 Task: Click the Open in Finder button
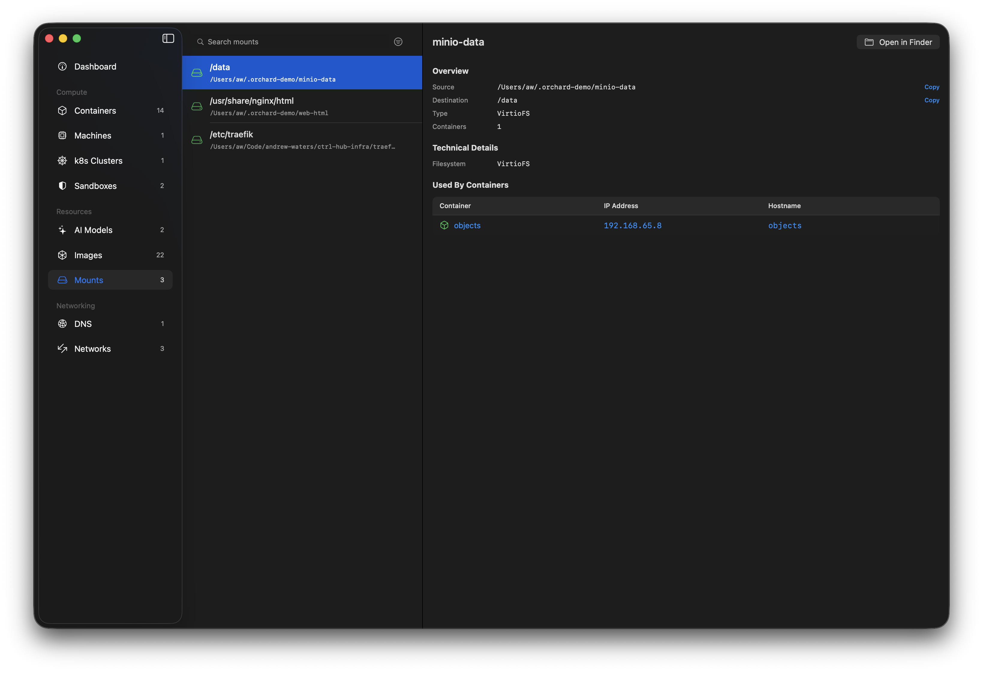(x=898, y=42)
